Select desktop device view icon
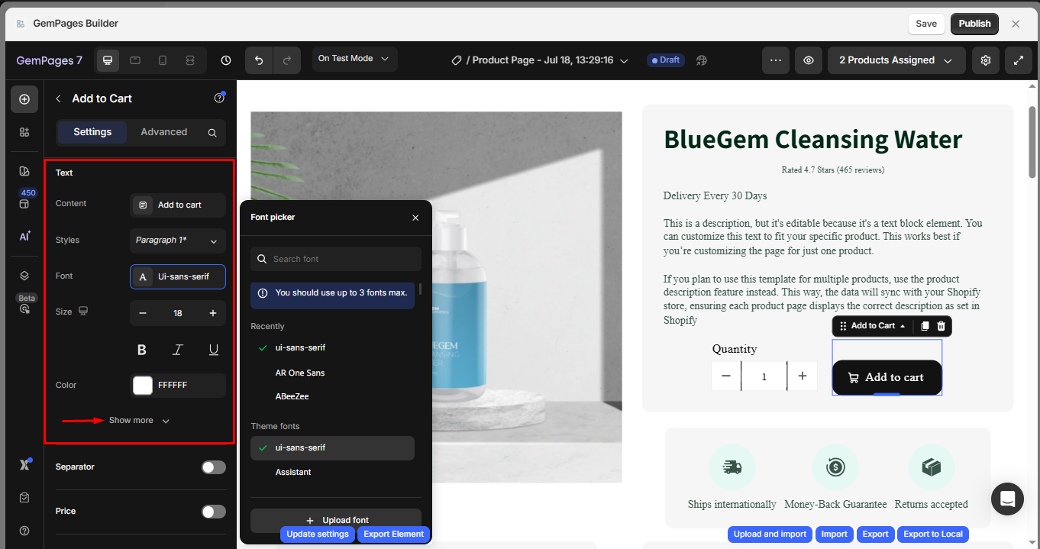1040x549 pixels. [108, 60]
